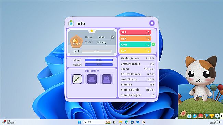Click the Equipment section heading
223x125 pixels.
[92, 71]
